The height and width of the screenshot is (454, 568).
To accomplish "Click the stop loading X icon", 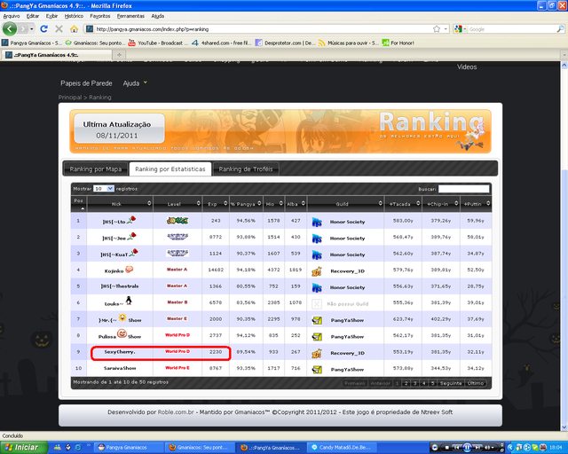I will (59, 29).
